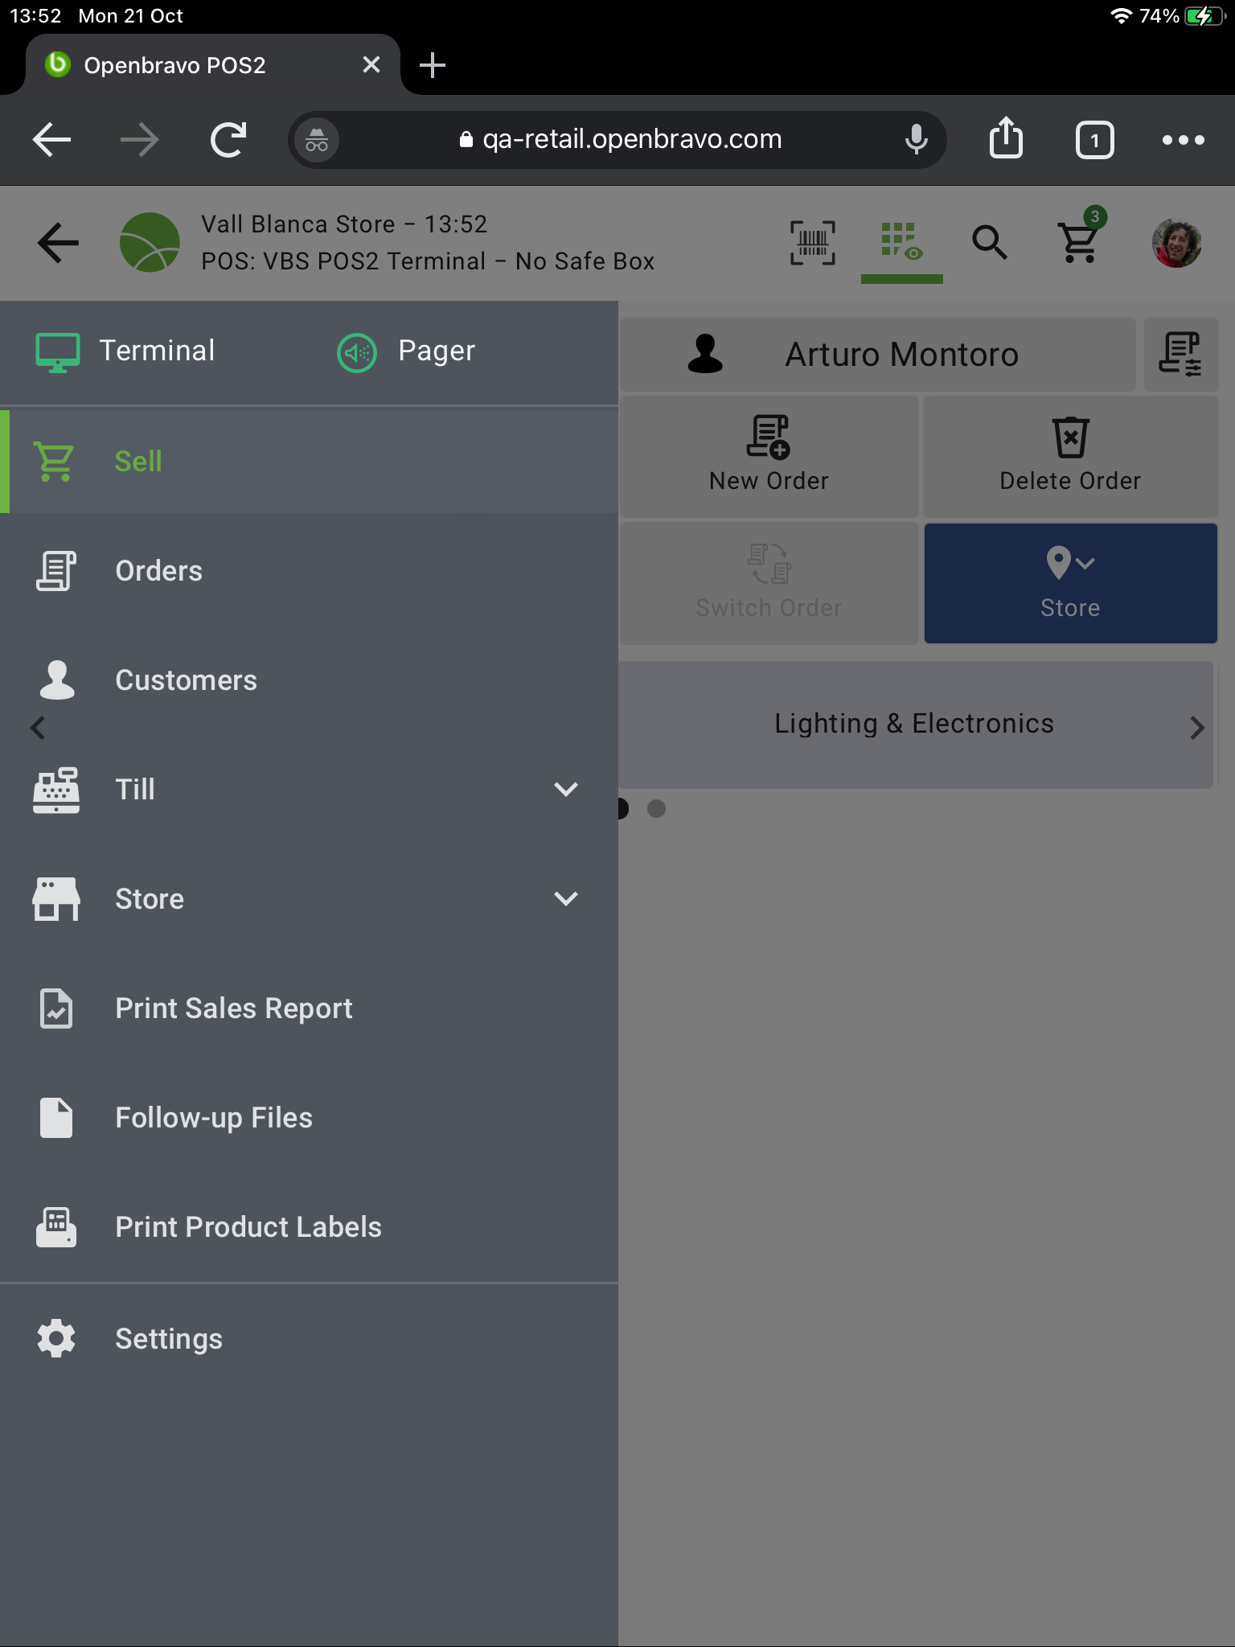Screen dimensions: 1235x1647
Task: Open Follow-up Files
Action: (x=309, y=1118)
